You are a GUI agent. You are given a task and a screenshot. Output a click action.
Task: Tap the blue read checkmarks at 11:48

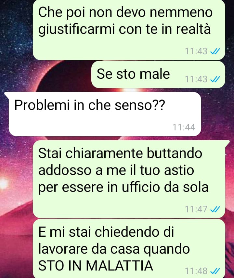(215, 271)
